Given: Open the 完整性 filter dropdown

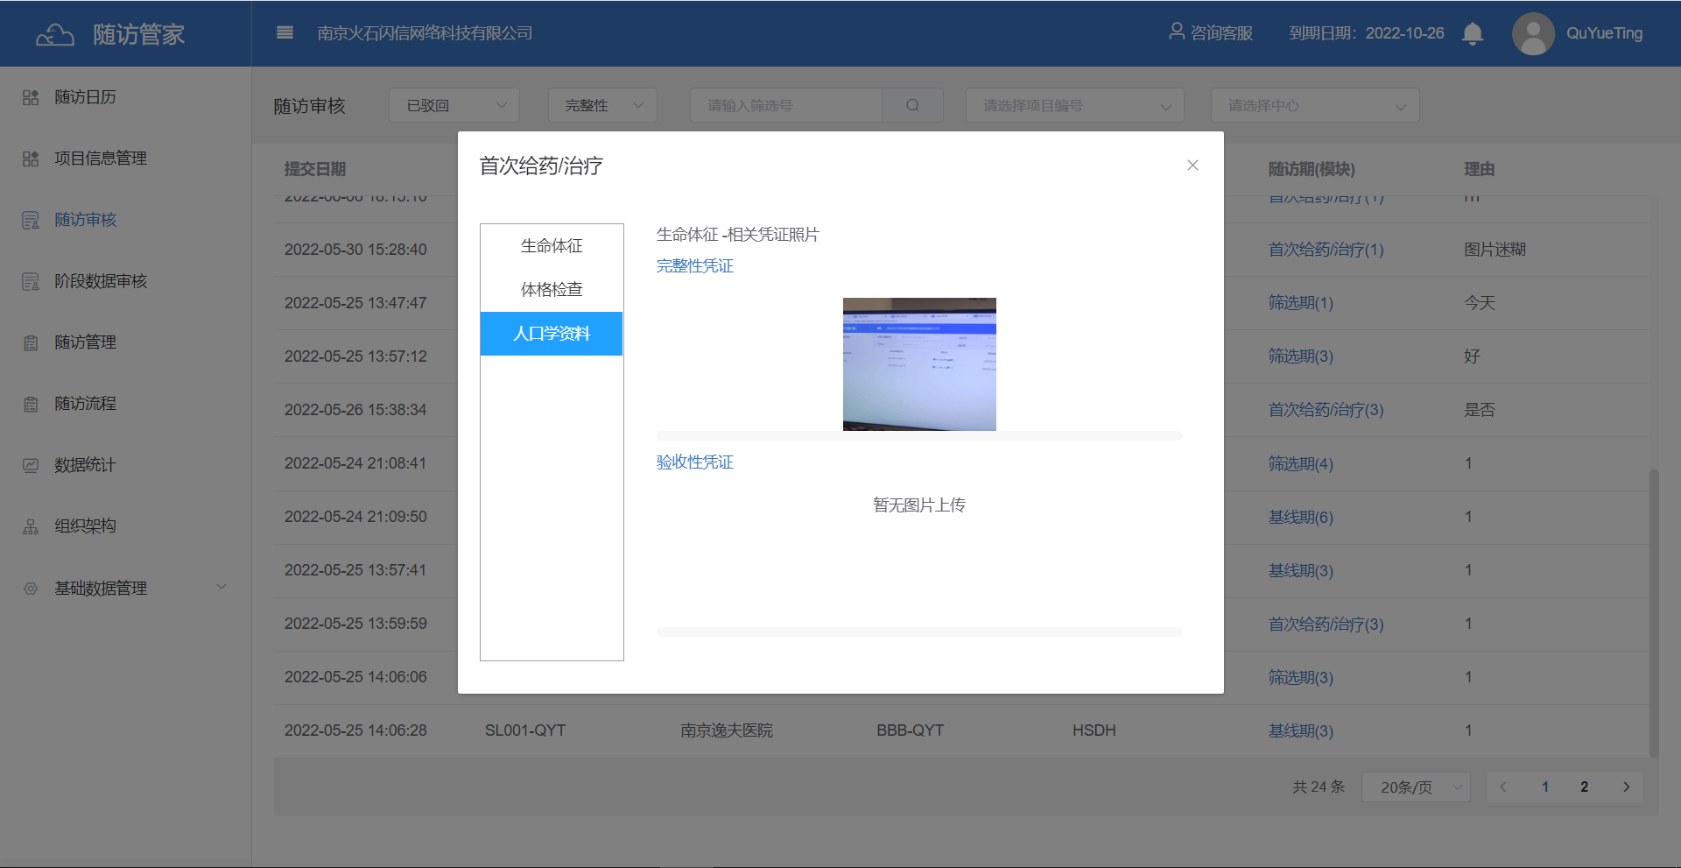Looking at the screenshot, I should (x=602, y=105).
